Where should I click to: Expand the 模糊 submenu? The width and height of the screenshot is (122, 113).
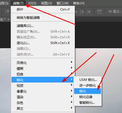coord(43,68)
